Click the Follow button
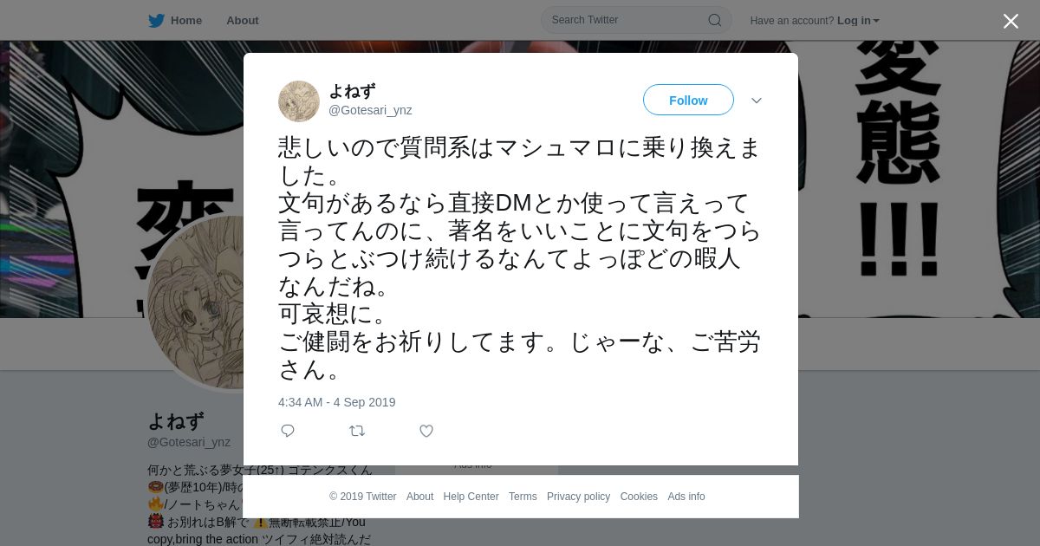This screenshot has height=546, width=1040. coord(688,100)
